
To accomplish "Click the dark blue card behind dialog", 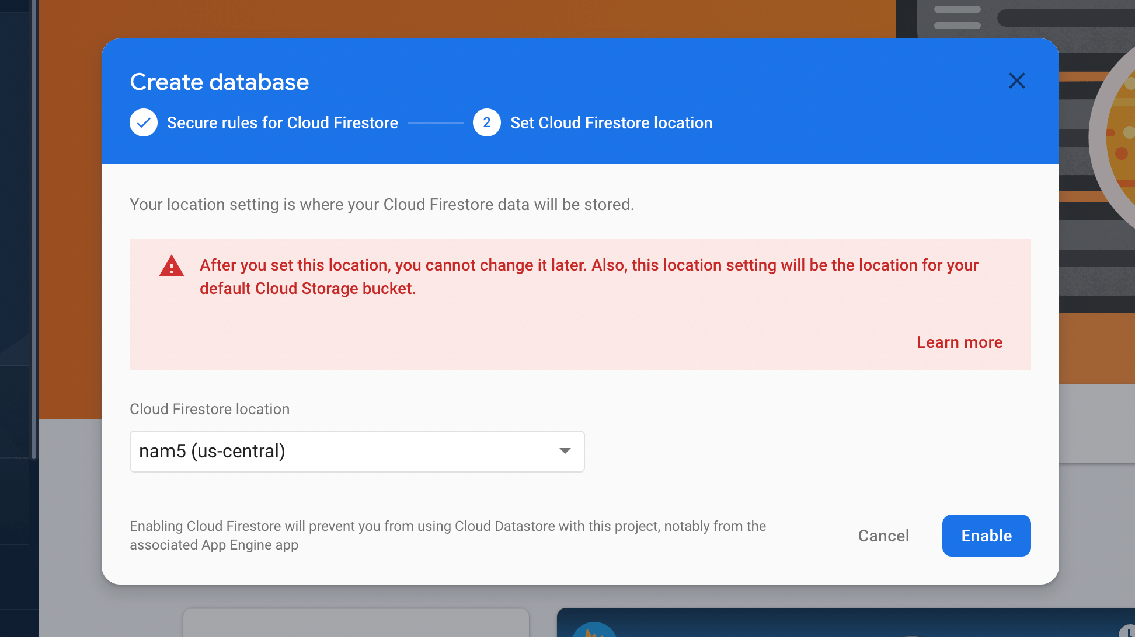I will pyautogui.click(x=847, y=623).
